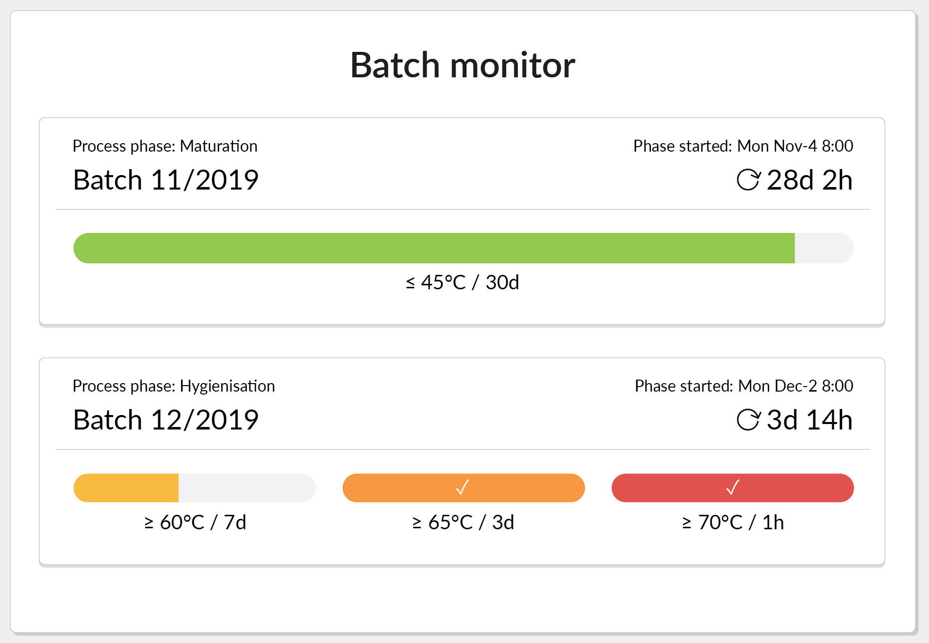929x643 pixels.
Task: Click the 3d 14h elapsed time text
Action: point(809,420)
